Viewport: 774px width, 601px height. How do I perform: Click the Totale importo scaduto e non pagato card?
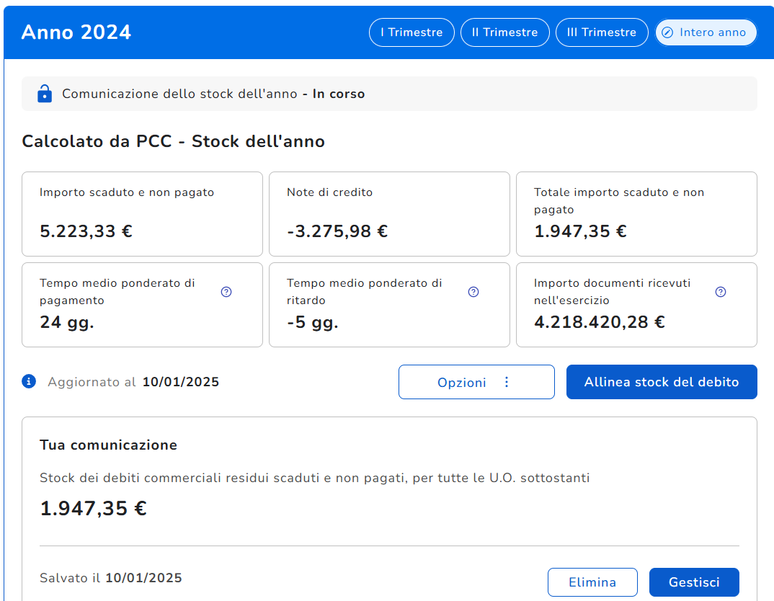636,214
